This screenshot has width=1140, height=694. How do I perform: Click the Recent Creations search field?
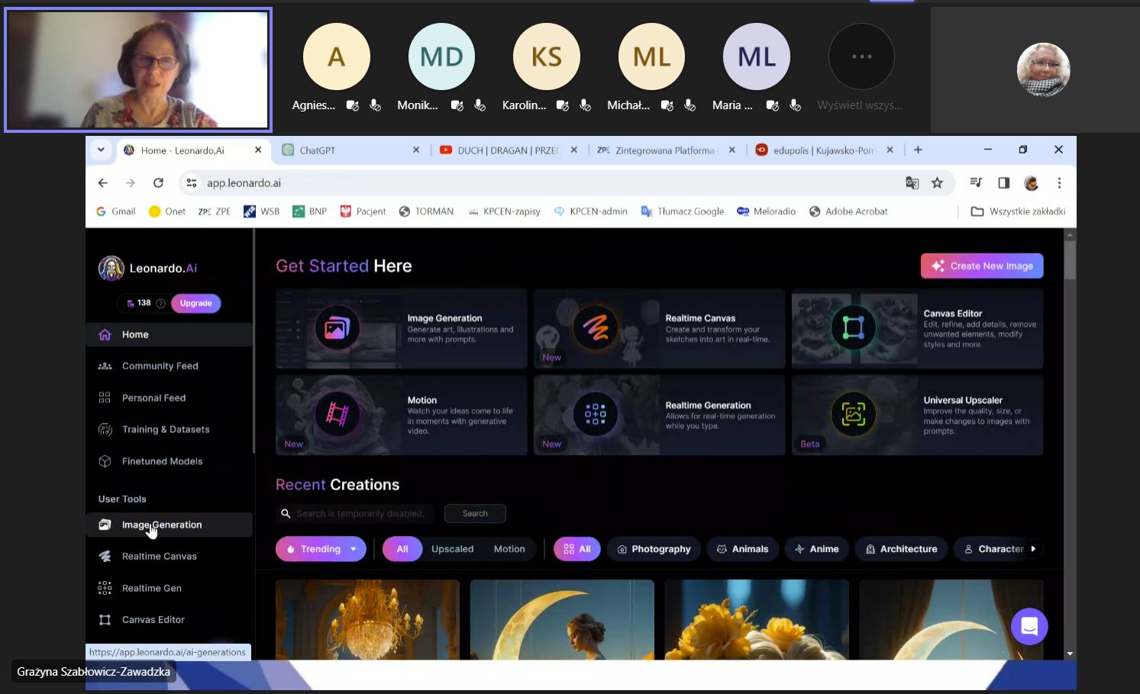pyautogui.click(x=355, y=514)
